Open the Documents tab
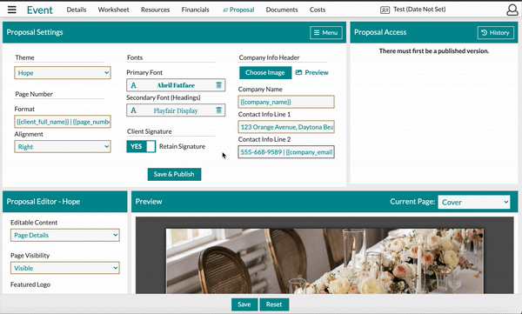The height and width of the screenshot is (314, 522). pyautogui.click(x=282, y=10)
